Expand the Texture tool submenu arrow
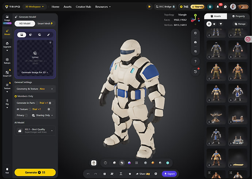Image resolution: width=252 pixels, height=179 pixels. (7, 92)
